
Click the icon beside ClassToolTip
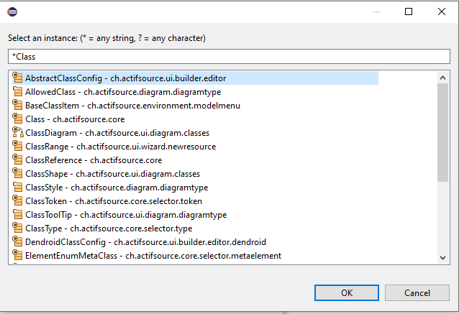coord(18,215)
